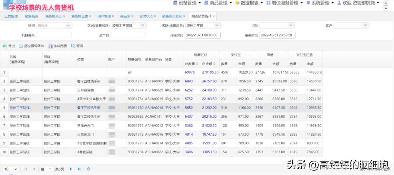Click the 机器汇总 column group header
The width and height of the screenshot is (394, 175).
point(201,55)
